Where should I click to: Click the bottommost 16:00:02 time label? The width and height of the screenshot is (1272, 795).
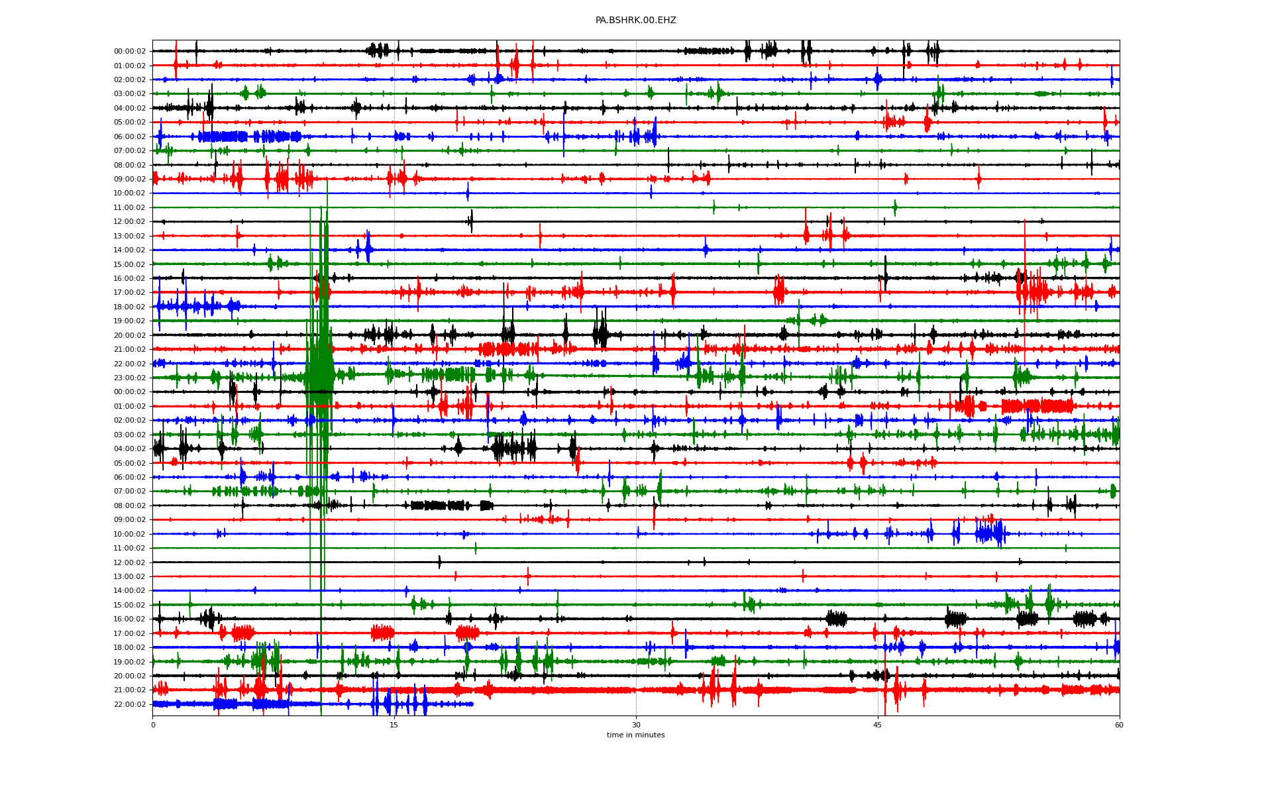(129, 619)
